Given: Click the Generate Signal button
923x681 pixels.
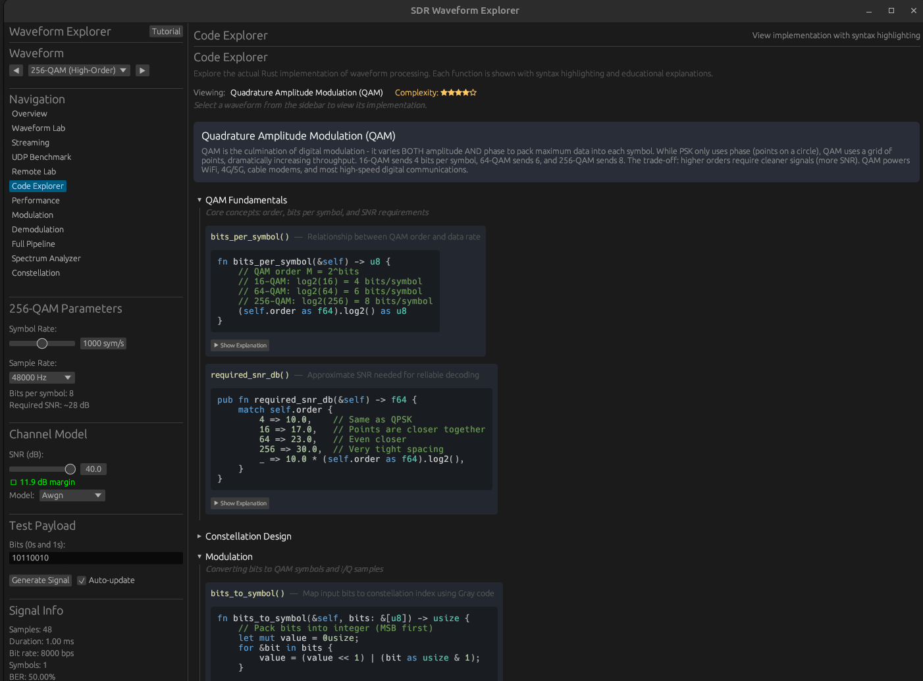Looking at the screenshot, I should coord(40,580).
